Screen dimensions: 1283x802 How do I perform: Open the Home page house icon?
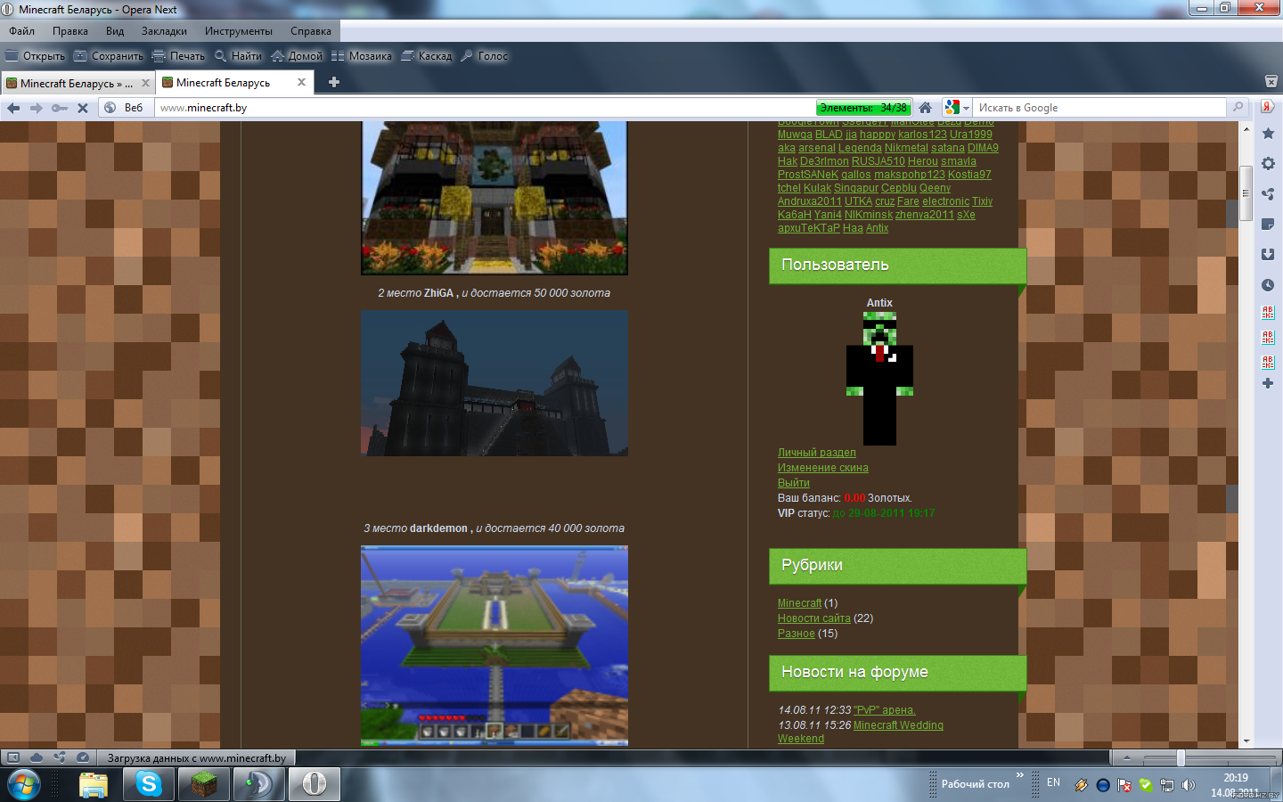tap(926, 108)
